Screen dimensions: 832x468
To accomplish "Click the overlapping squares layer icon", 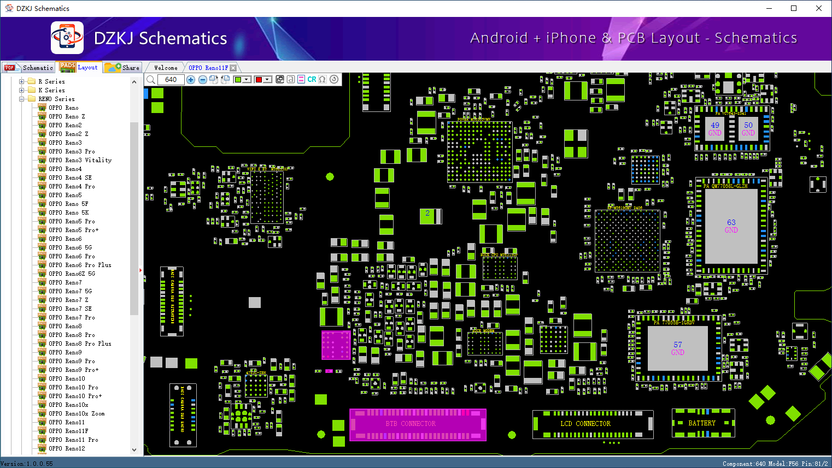I will tap(280, 80).
